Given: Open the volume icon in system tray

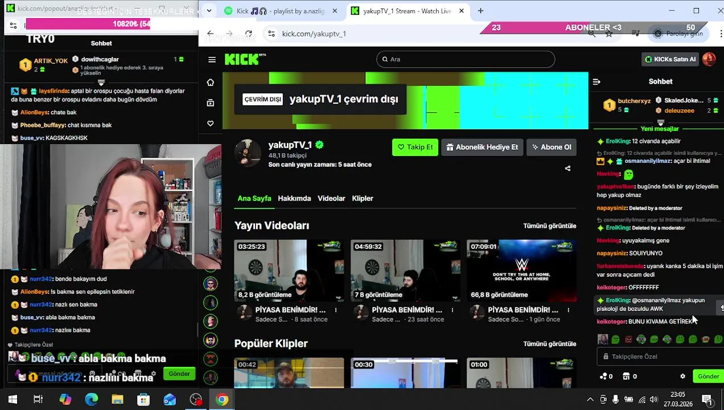Looking at the screenshot, I should (x=653, y=400).
